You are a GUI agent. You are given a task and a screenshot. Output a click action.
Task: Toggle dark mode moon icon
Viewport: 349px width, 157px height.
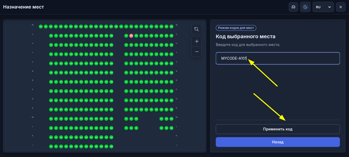(x=305, y=7)
